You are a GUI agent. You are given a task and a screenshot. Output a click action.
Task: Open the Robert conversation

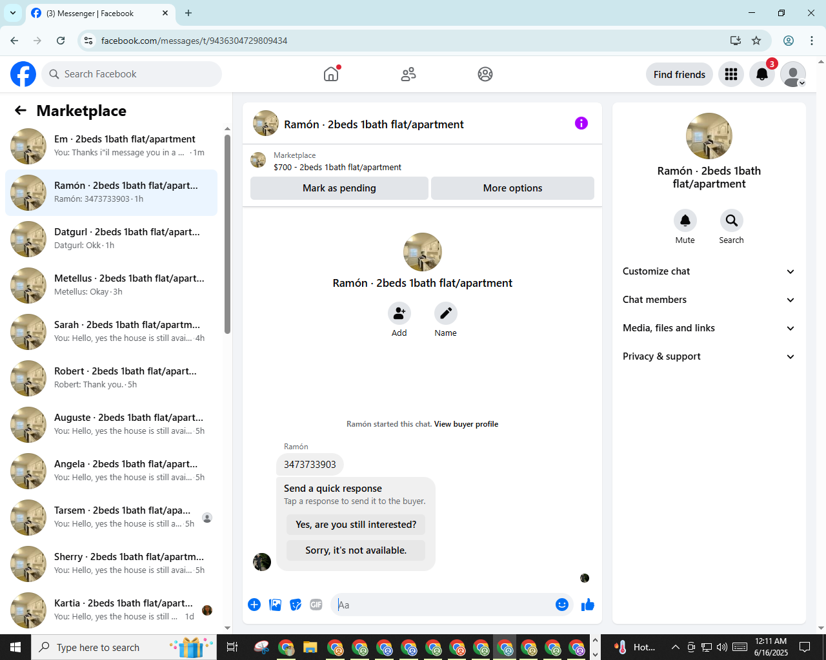tap(111, 378)
